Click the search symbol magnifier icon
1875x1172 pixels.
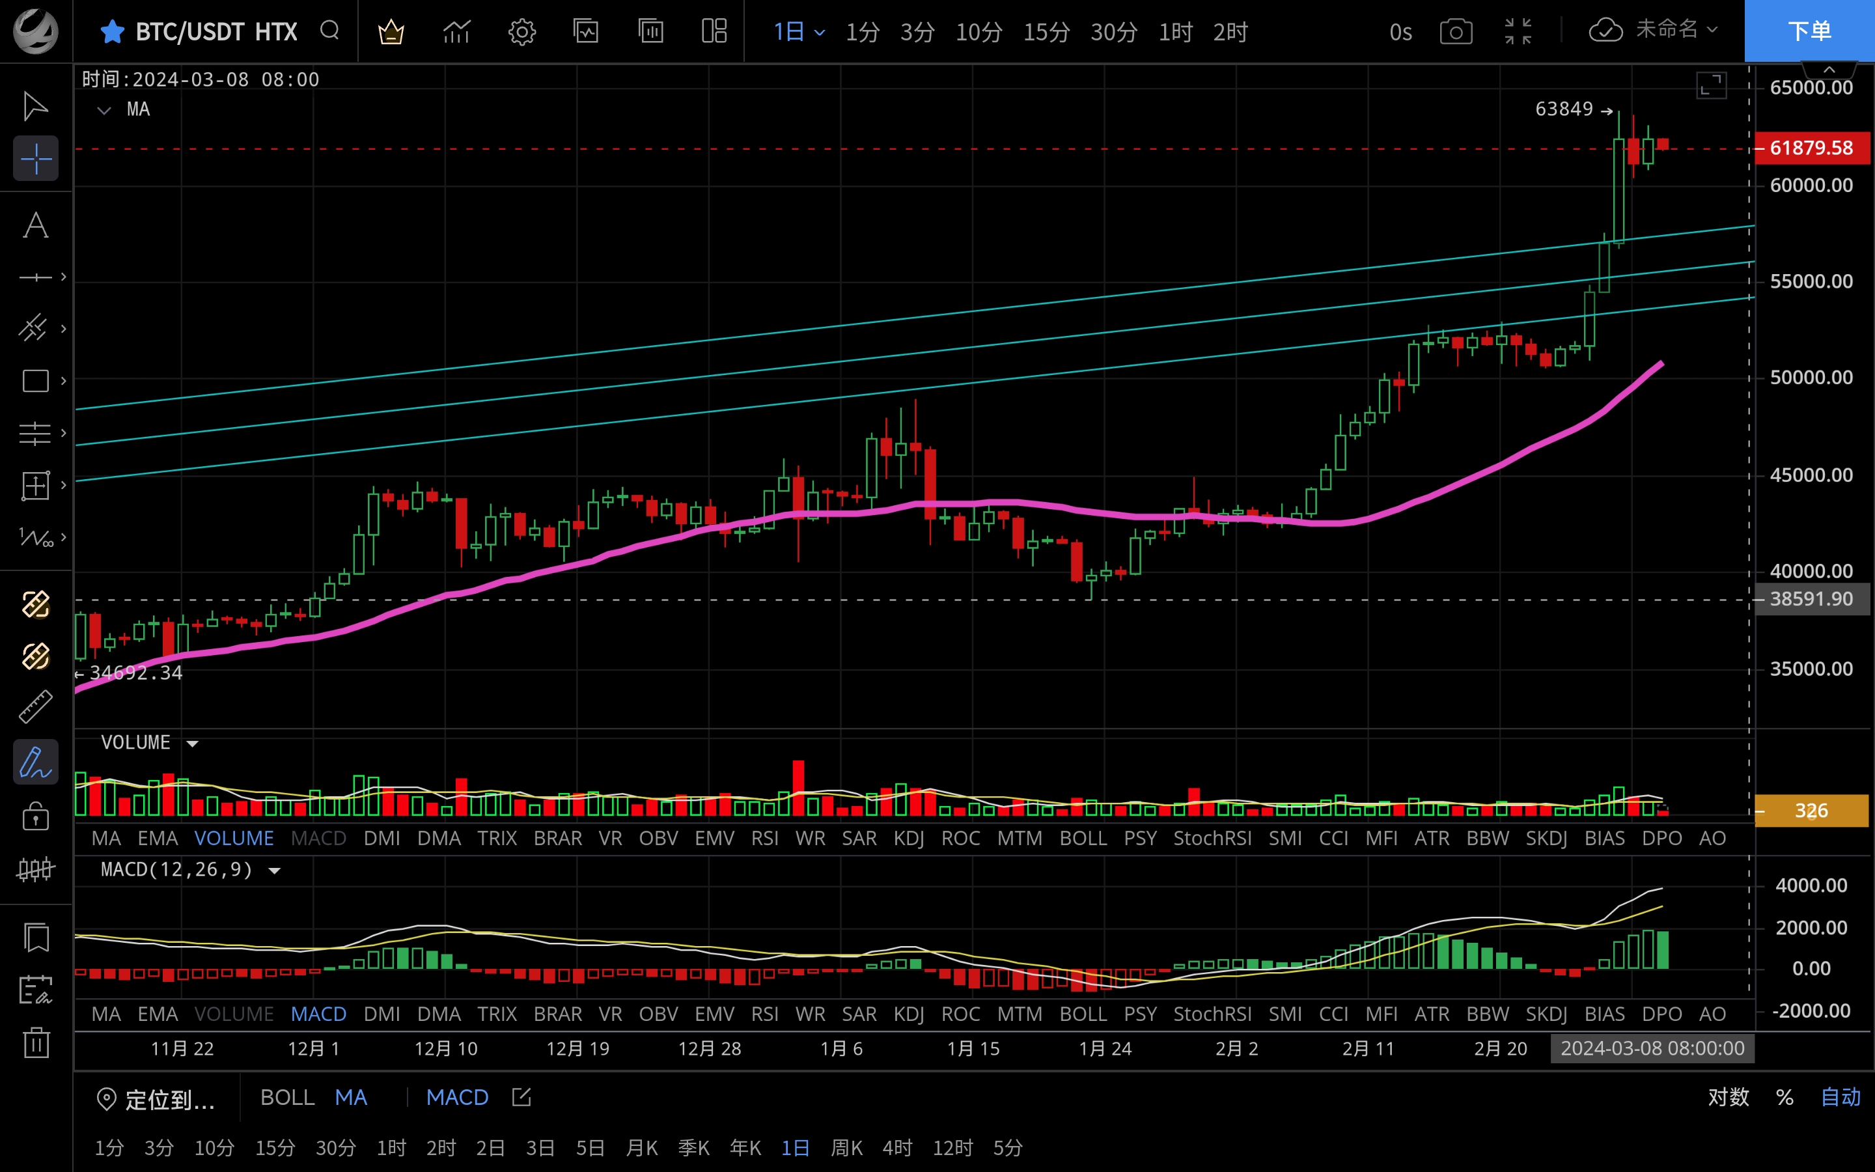coord(330,31)
